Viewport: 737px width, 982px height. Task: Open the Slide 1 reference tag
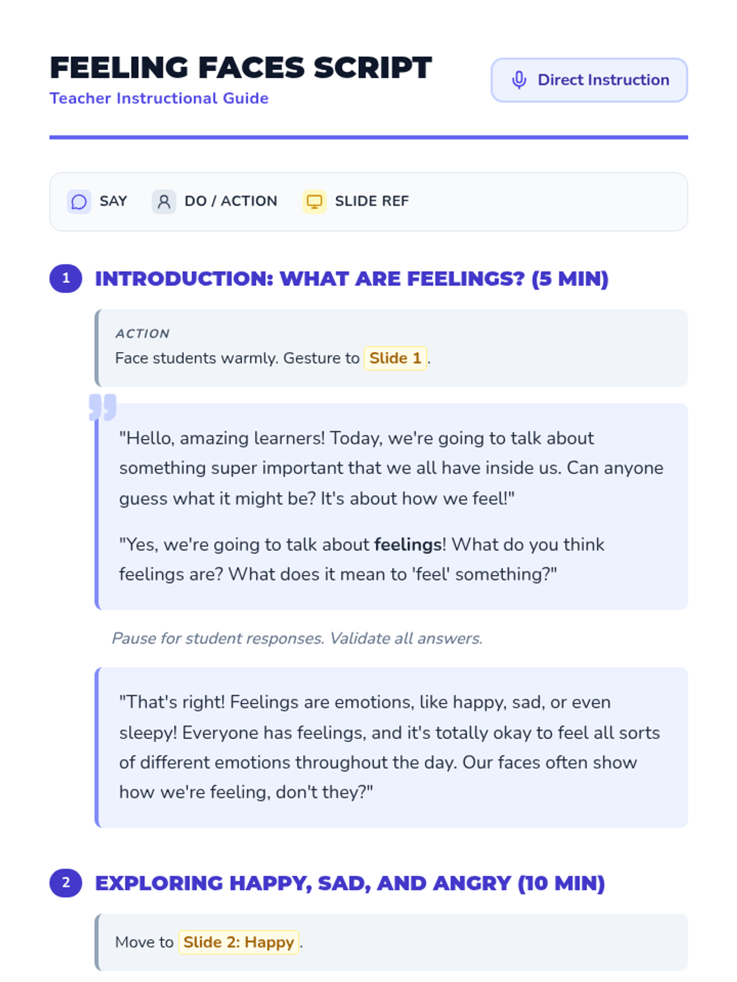(x=395, y=358)
